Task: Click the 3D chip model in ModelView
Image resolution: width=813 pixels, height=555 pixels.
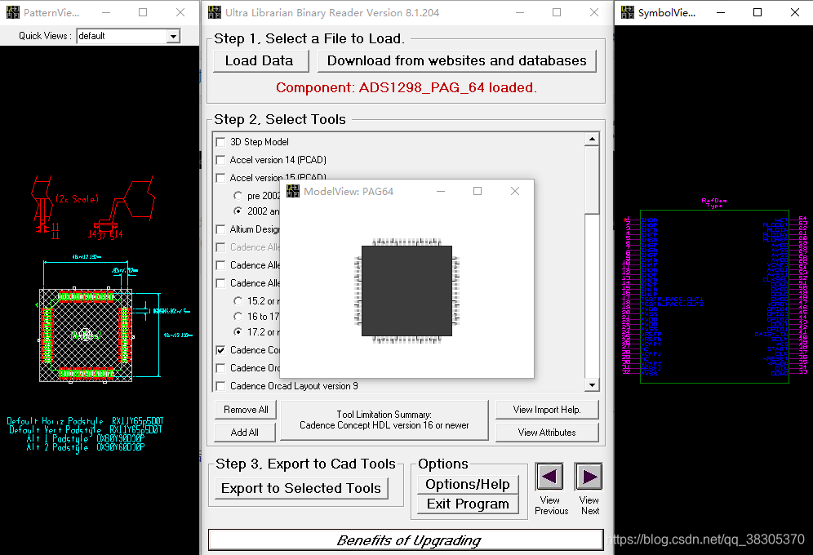Action: 407,291
